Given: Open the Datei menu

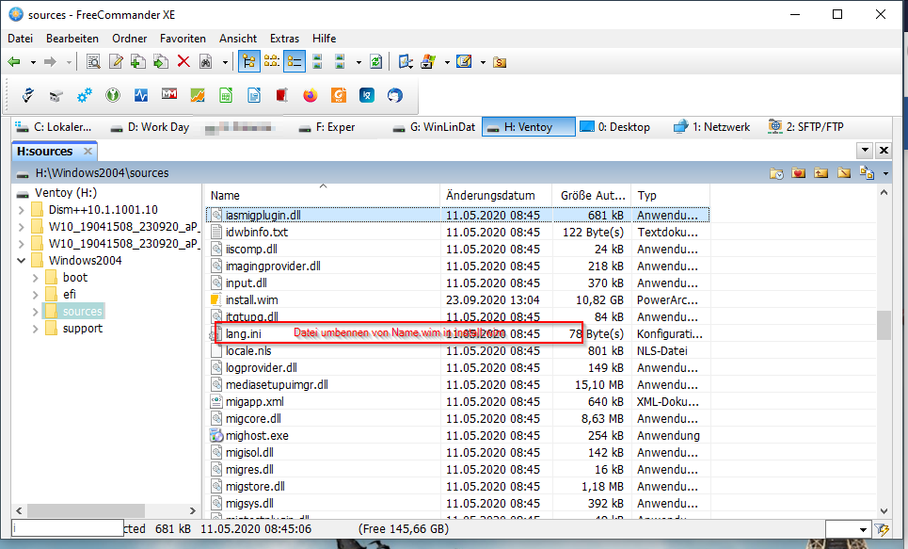Looking at the screenshot, I should [x=21, y=39].
